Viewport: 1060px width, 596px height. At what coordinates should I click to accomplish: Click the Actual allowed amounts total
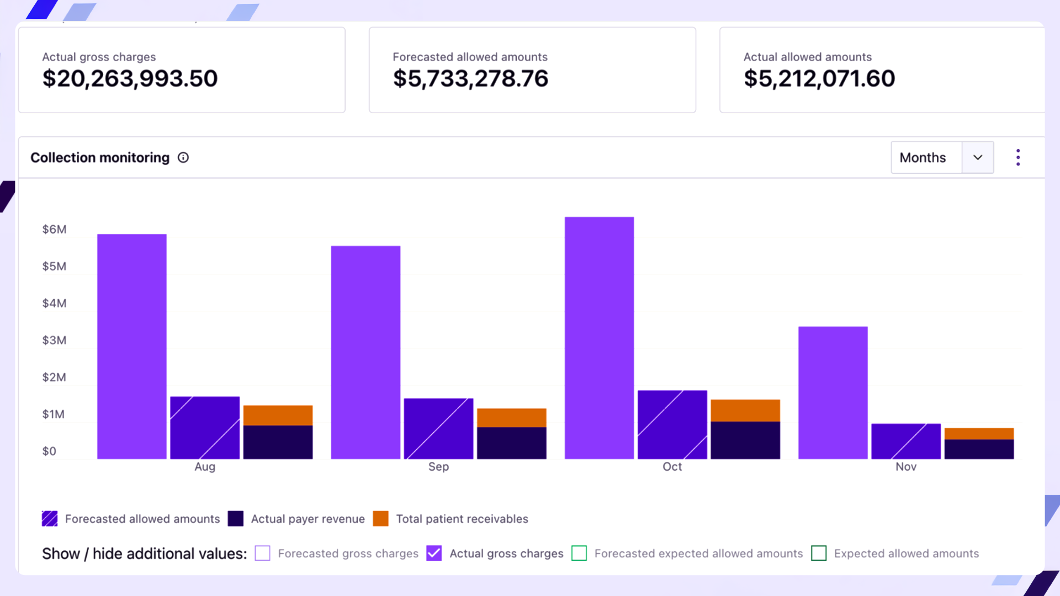pos(819,78)
